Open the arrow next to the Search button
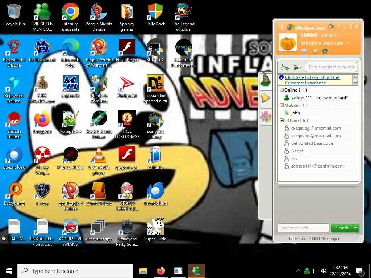The image size is (371, 278). point(355,228)
